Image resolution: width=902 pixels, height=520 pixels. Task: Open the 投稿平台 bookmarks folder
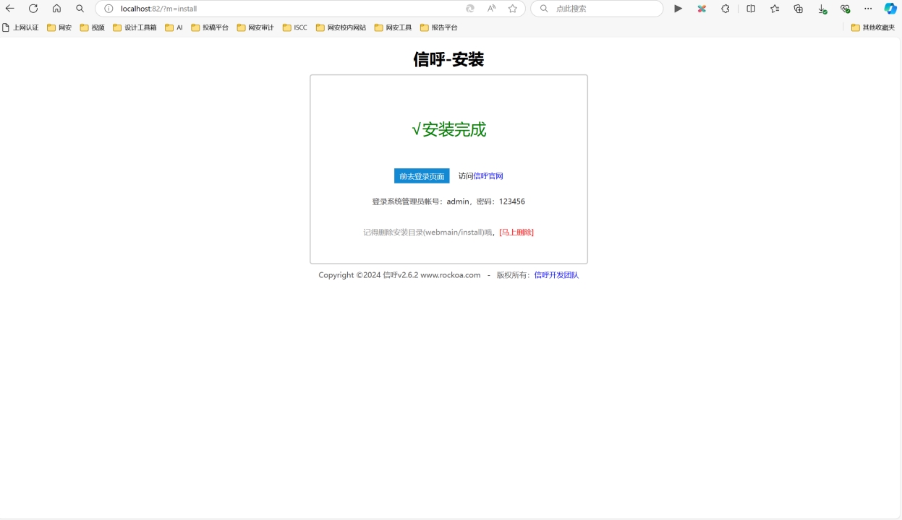pyautogui.click(x=210, y=27)
